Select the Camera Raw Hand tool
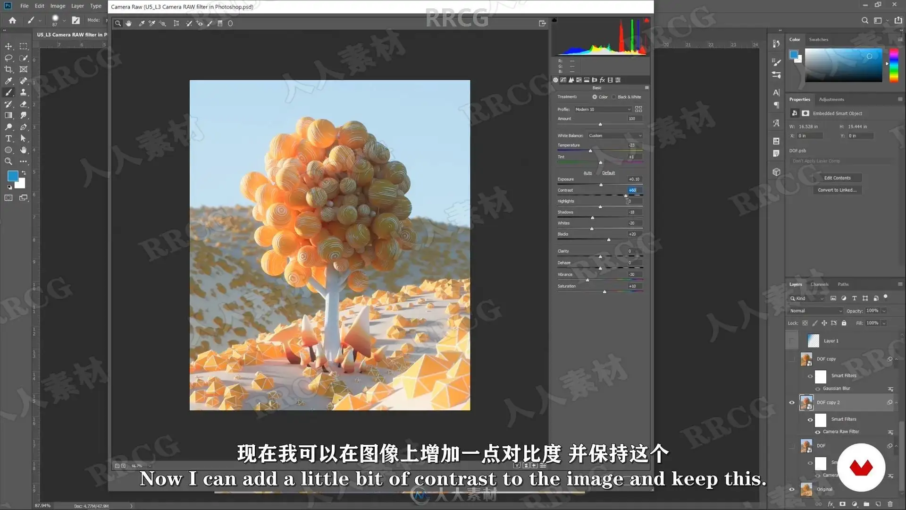 point(129,23)
